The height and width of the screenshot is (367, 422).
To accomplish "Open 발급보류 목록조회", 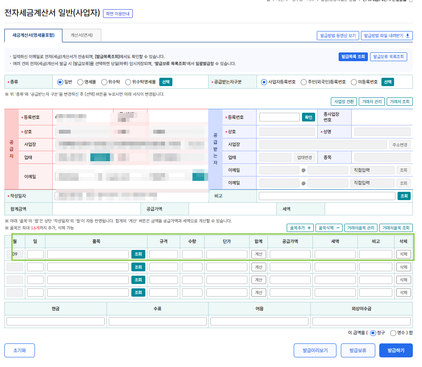I will coord(388,57).
